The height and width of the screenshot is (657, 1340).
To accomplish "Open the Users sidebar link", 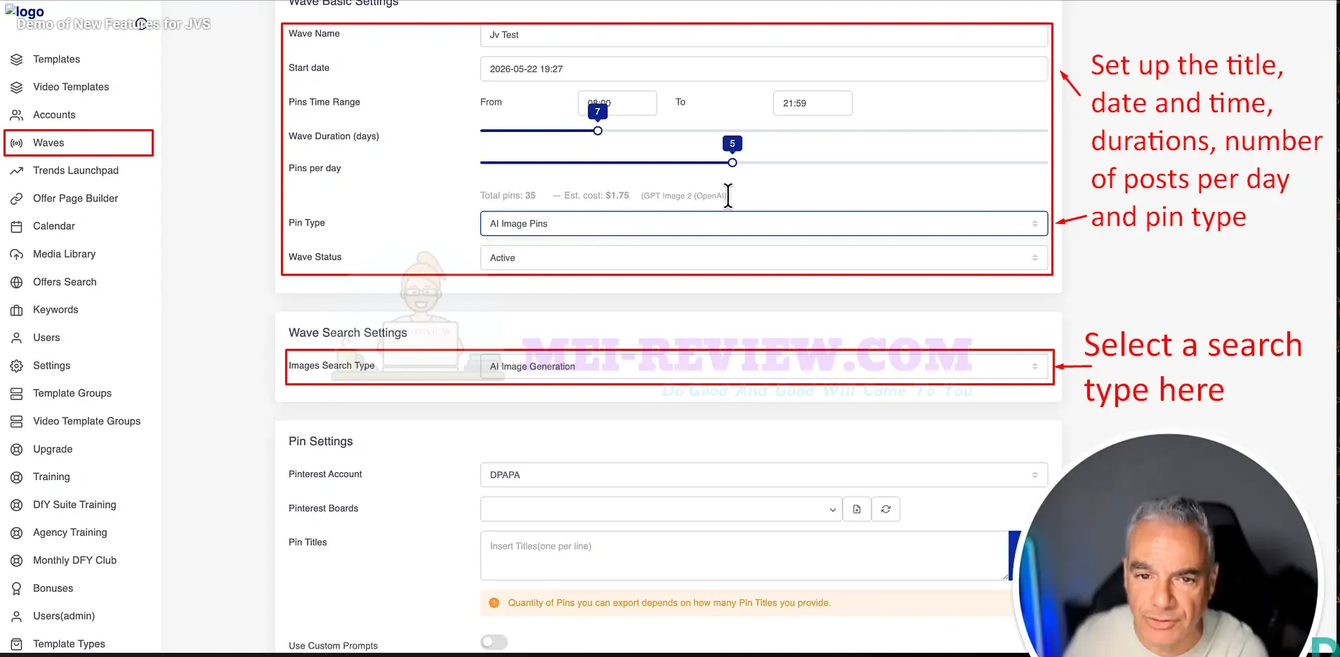I will [46, 338].
